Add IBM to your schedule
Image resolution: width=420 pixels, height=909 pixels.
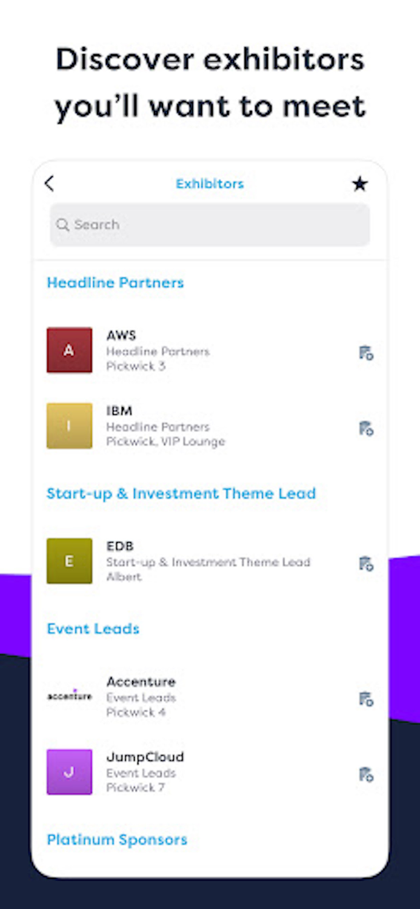point(365,428)
